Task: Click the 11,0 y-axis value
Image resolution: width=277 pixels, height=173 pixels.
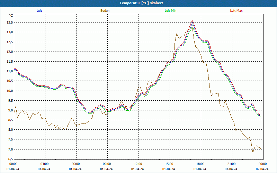Action: pos(10,71)
